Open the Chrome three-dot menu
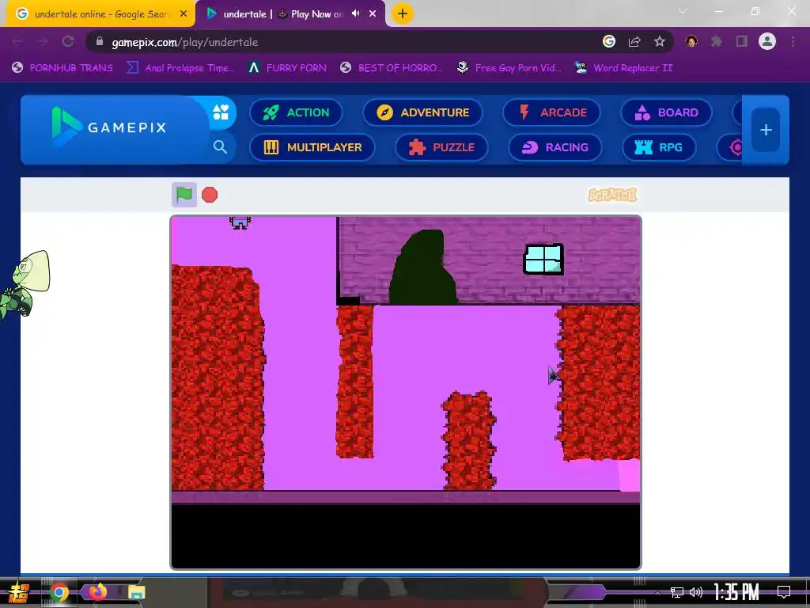 coord(793,41)
